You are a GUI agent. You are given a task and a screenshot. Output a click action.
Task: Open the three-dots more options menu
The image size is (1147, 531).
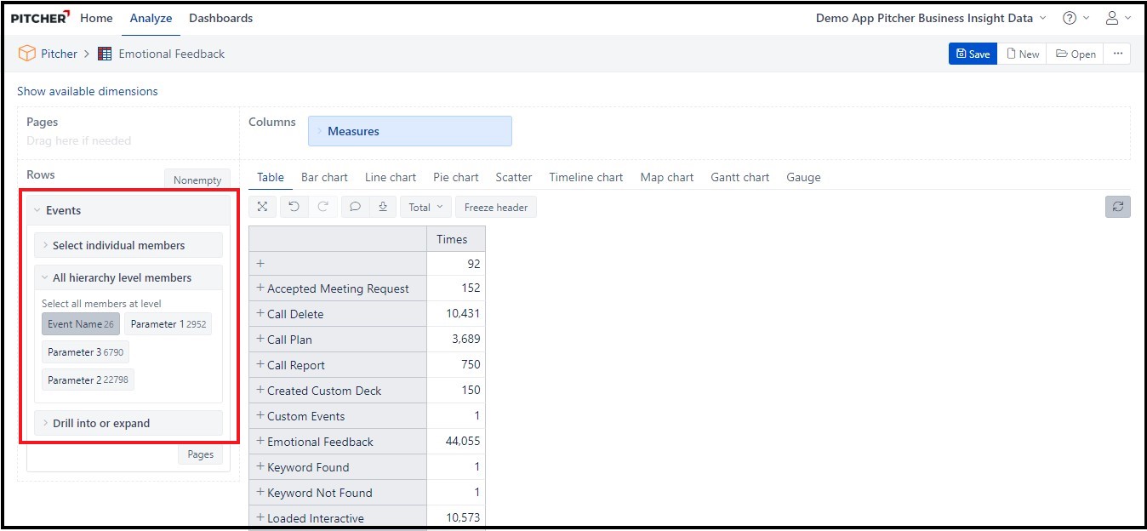point(1117,54)
